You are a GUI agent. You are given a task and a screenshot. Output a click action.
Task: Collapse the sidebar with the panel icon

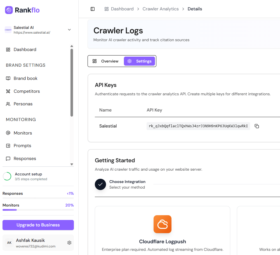click(x=93, y=9)
